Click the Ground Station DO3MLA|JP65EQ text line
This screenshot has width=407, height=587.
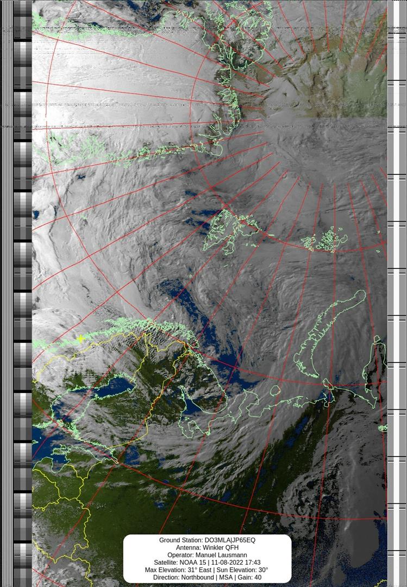[207, 540]
